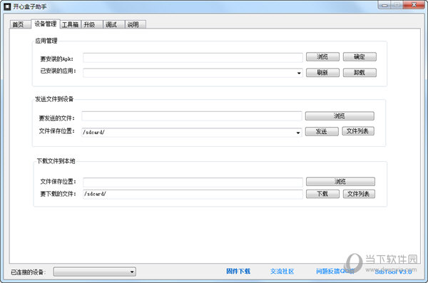The height and width of the screenshot is (283, 428).
Task: Click 浏览 next to the Apk field
Action: point(322,57)
